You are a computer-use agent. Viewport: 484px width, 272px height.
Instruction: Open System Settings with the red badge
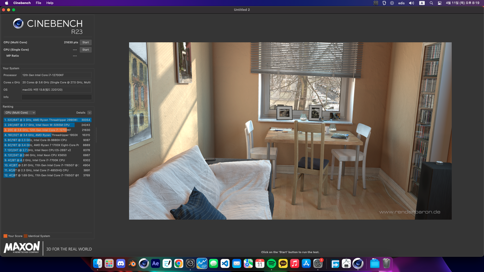click(x=318, y=264)
